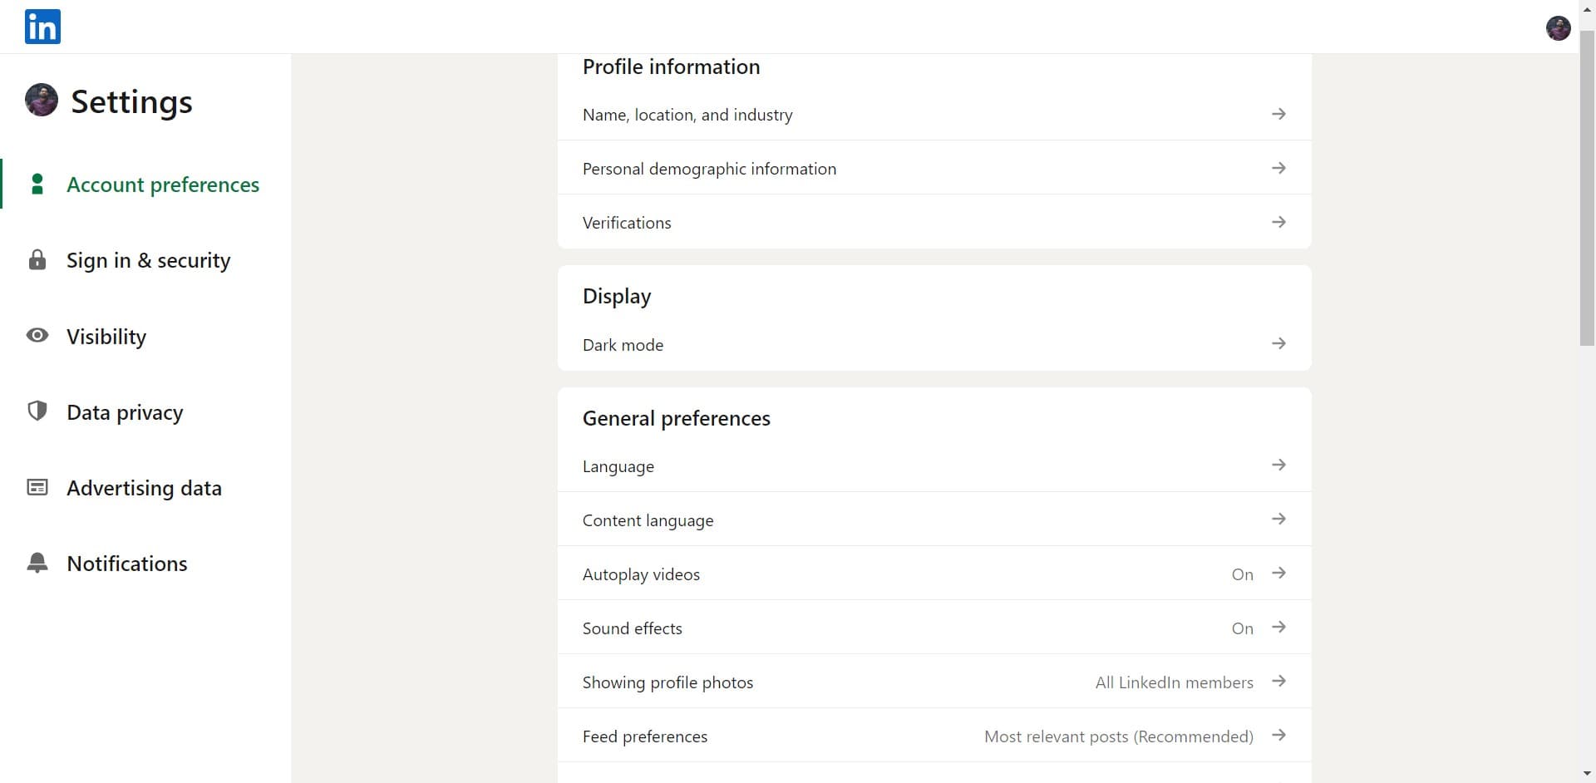Viewport: 1596px width, 783px height.
Task: Select Account preferences in sidebar
Action: tap(163, 184)
